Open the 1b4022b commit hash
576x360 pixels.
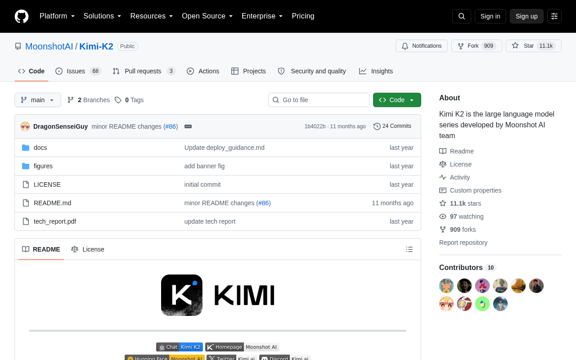pos(315,126)
